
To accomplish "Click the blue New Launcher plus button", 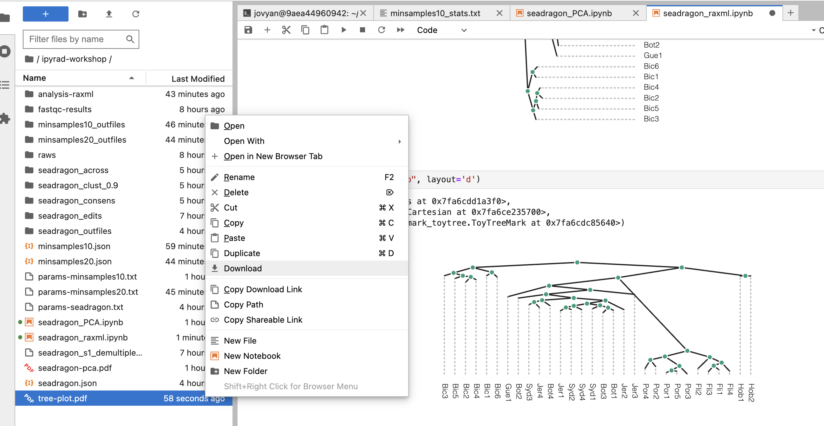I will pos(45,14).
